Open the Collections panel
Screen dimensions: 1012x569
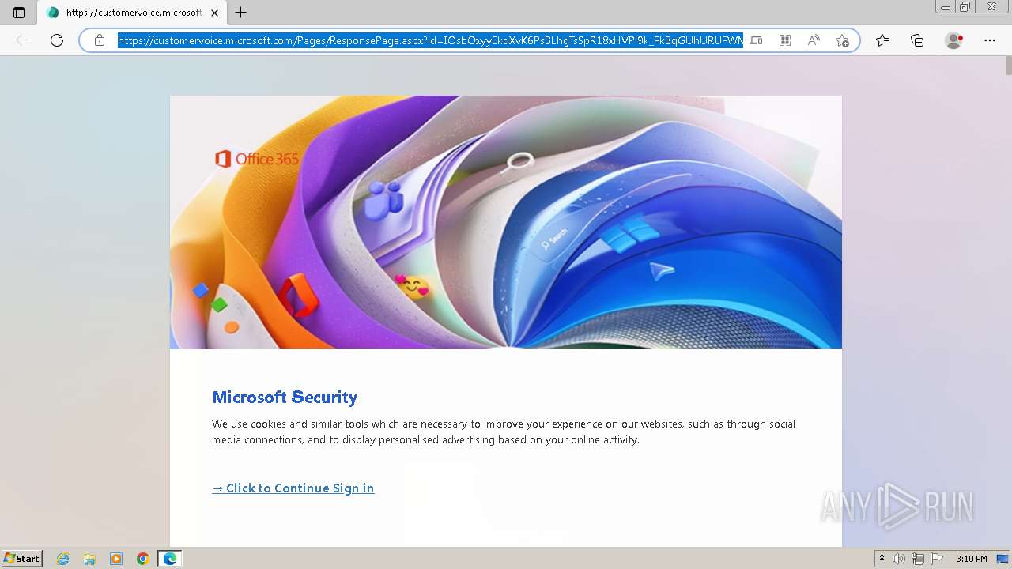click(917, 40)
